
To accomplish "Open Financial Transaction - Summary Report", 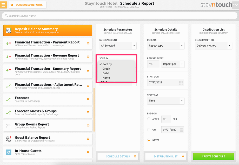I will click(x=48, y=71).
